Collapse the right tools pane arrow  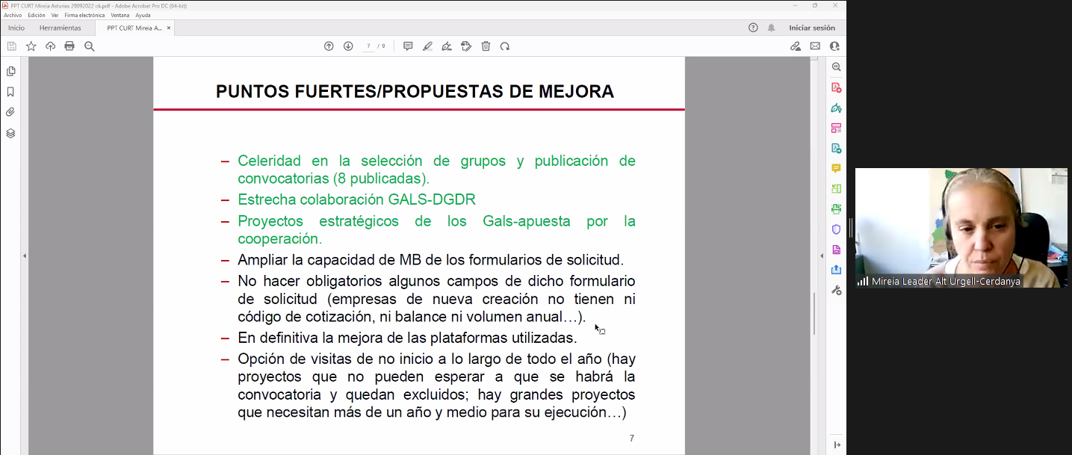coord(822,256)
